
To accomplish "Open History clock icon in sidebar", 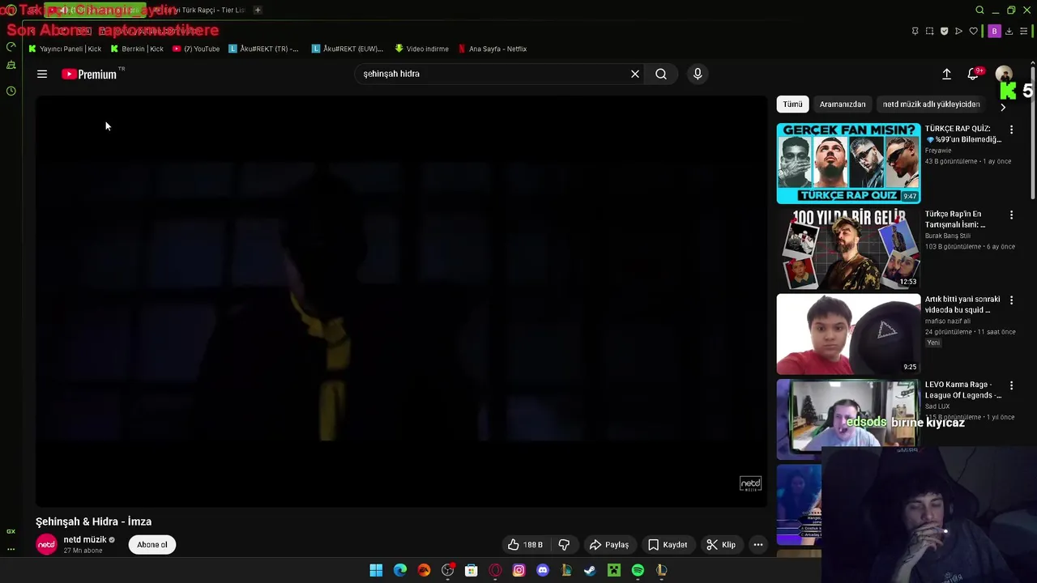I will [x=11, y=91].
